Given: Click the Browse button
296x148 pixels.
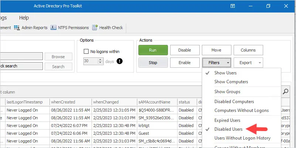Looking at the screenshot, I should click(x=58, y=57).
